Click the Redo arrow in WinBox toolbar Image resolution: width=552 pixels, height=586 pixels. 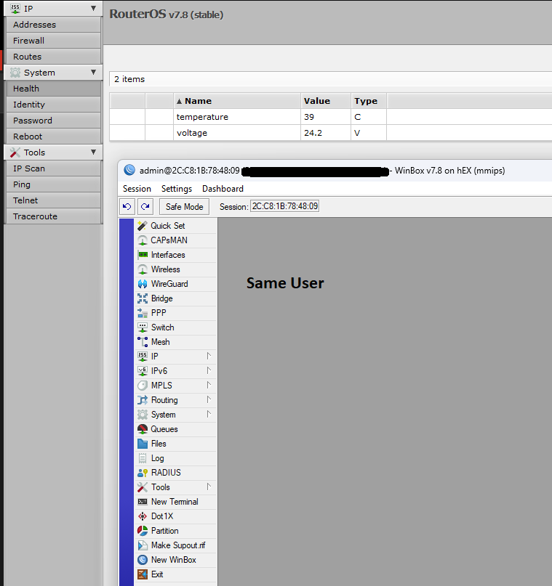(145, 207)
